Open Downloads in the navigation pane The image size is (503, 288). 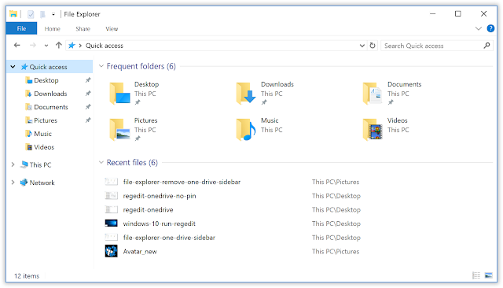coord(50,94)
